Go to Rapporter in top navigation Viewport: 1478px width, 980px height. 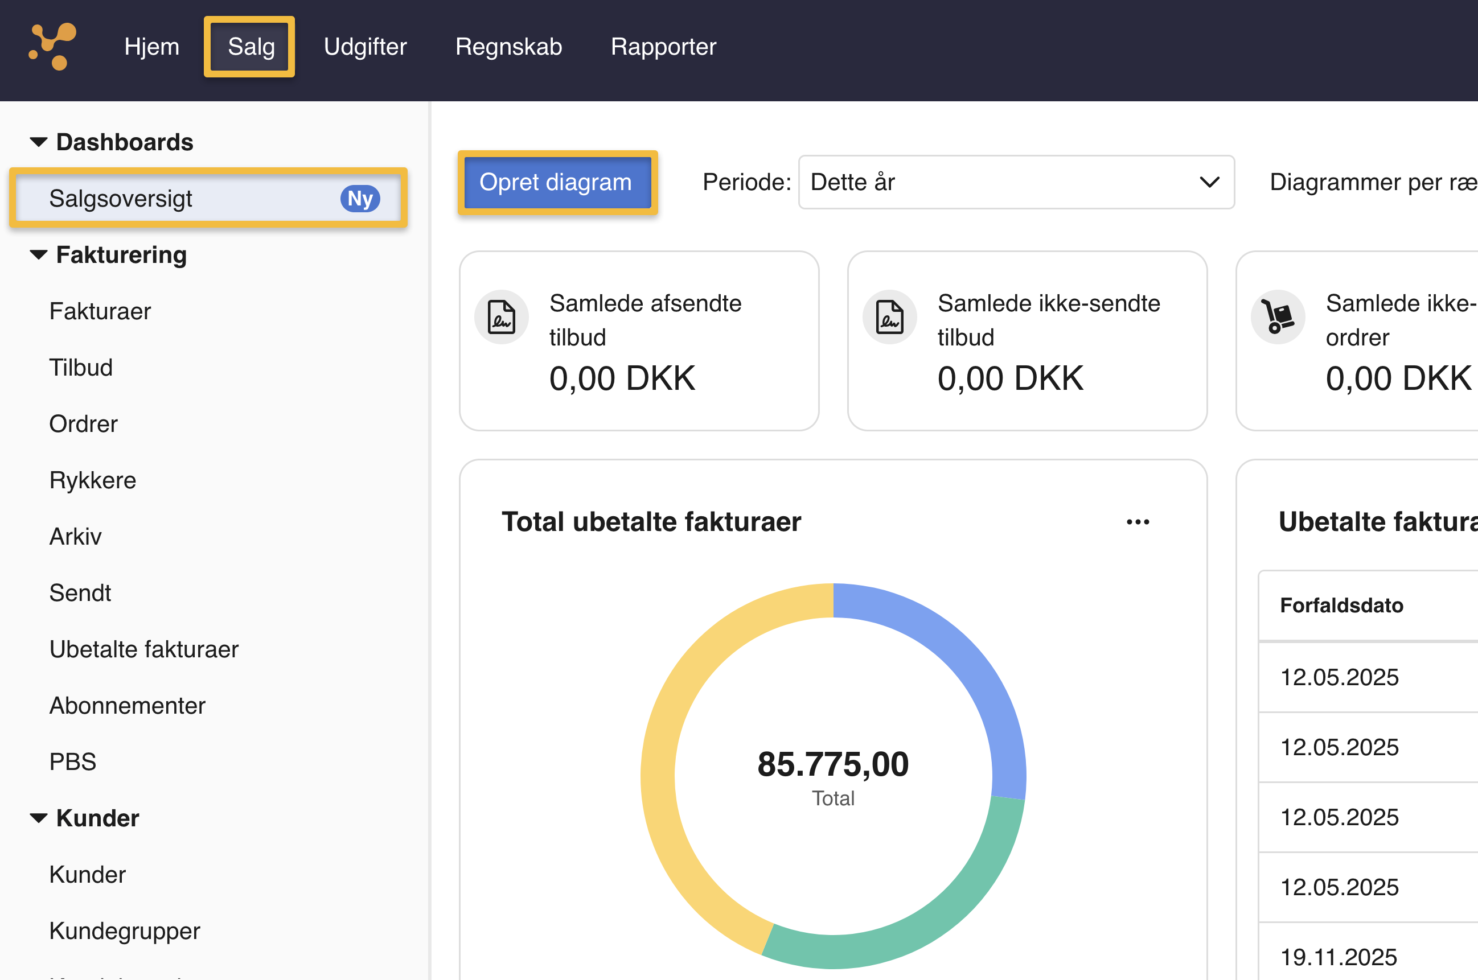tap(663, 47)
